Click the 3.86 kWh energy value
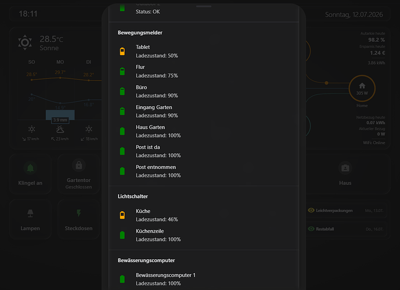 click(x=376, y=63)
